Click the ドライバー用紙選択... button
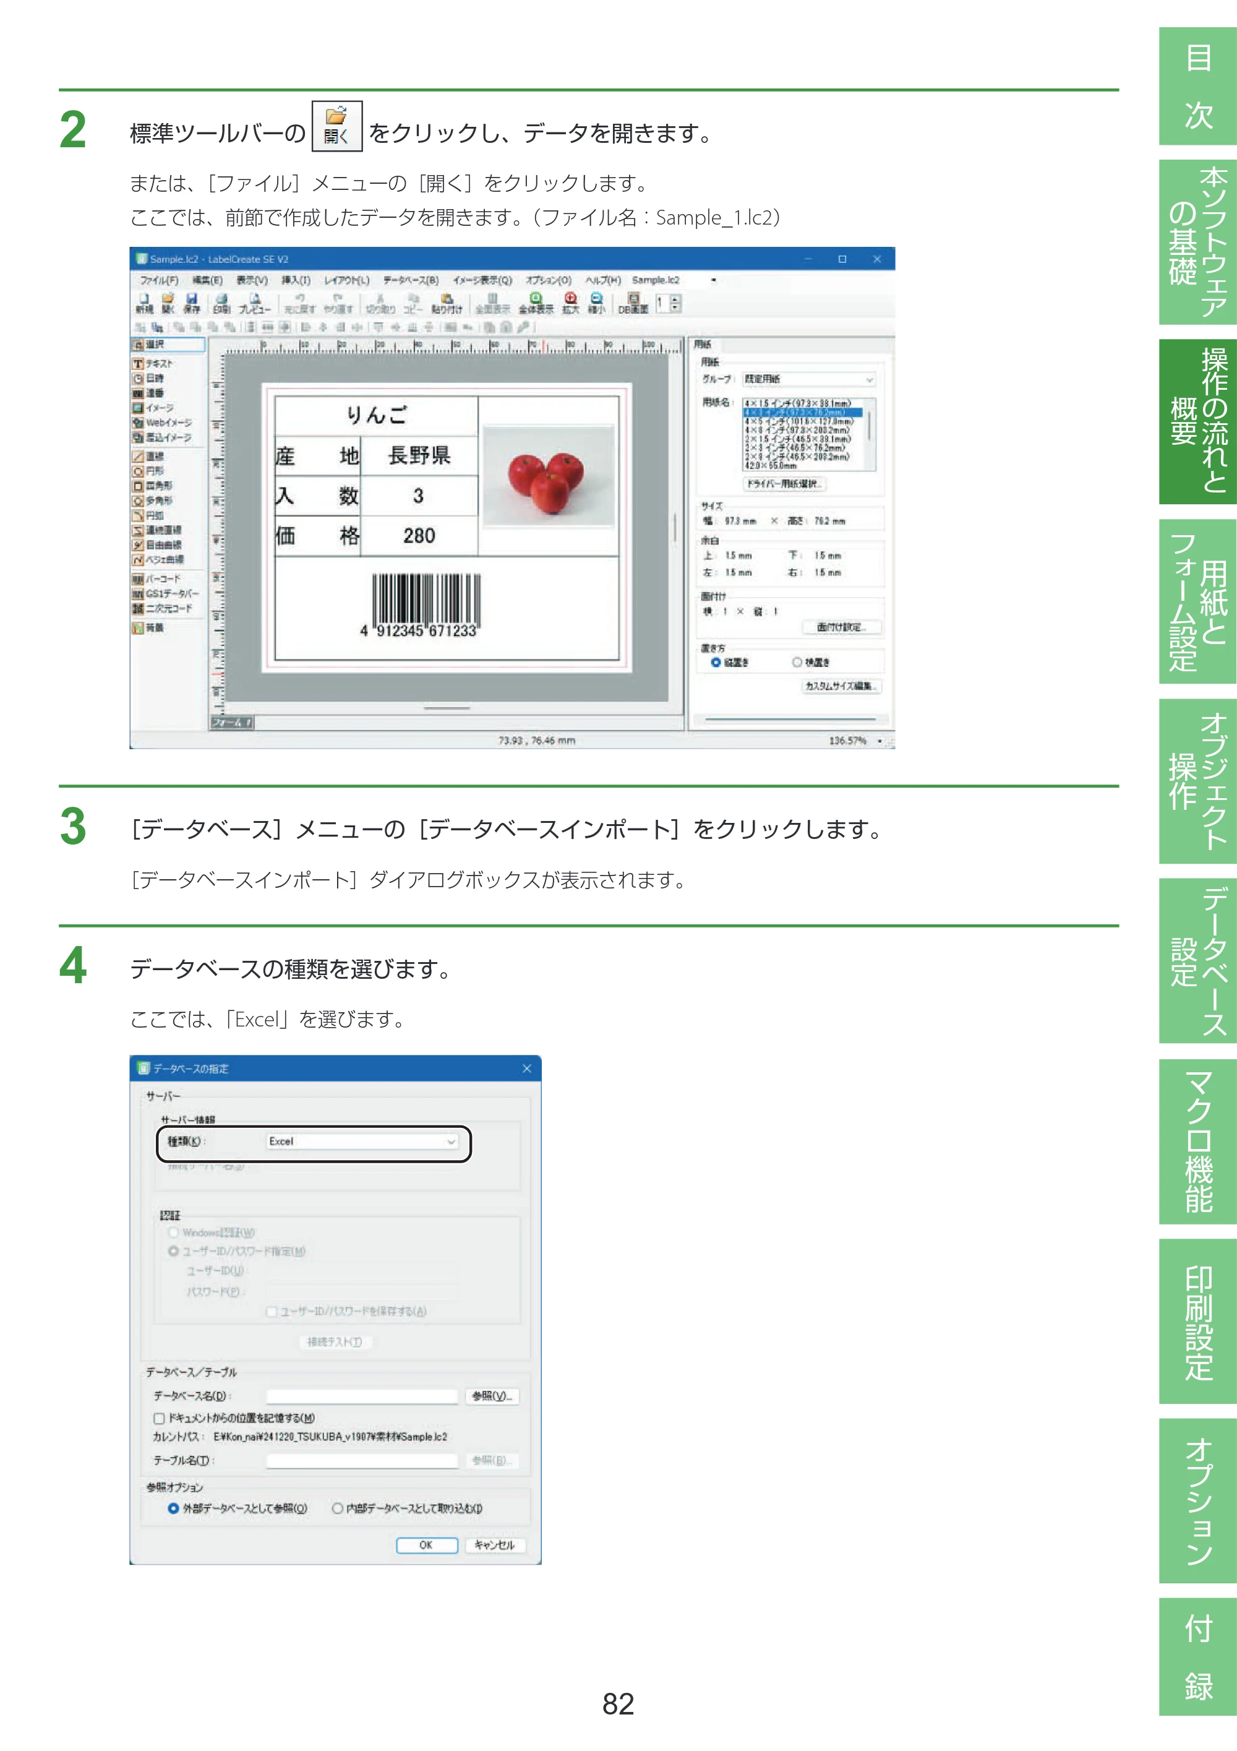Image resolution: width=1237 pixels, height=1751 pixels. point(784,483)
